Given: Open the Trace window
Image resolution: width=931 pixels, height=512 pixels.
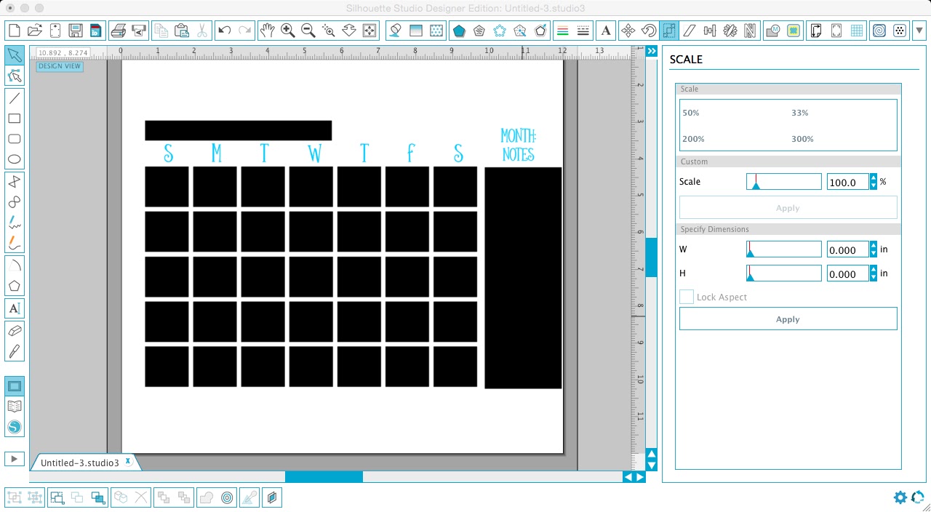Looking at the screenshot, I should tap(794, 31).
